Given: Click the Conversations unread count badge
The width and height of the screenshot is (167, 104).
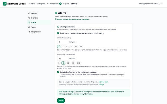Looking at the screenshot, I should [x=60, y=4].
